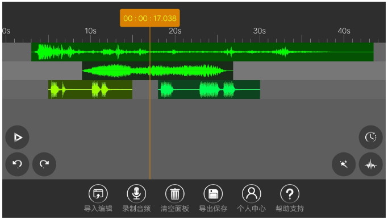This screenshot has height=220, width=388.
Task: Open 帮助支持 help icon
Action: tap(290, 194)
